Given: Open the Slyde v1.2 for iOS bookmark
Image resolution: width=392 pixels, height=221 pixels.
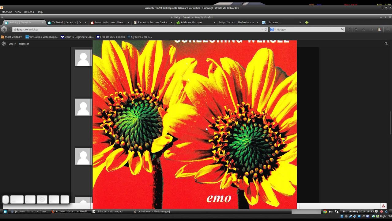Looking at the screenshot, I should pos(140,37).
